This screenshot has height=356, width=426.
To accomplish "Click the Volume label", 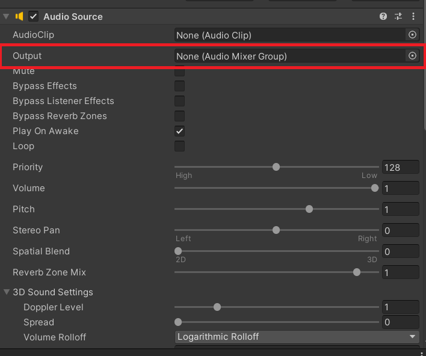I will 29,188.
